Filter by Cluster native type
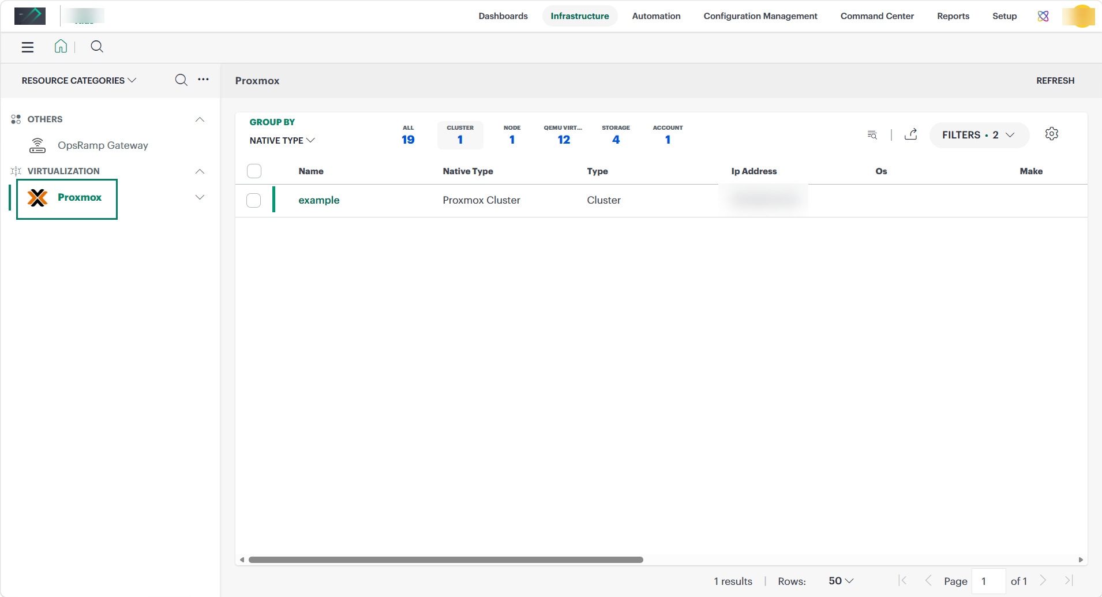The width and height of the screenshot is (1102, 597). tap(460, 135)
